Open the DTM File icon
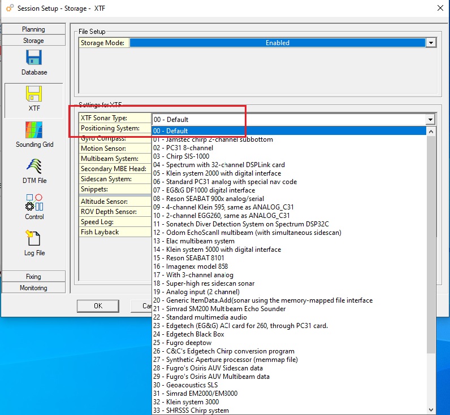This screenshot has height=415, width=450. (34, 171)
